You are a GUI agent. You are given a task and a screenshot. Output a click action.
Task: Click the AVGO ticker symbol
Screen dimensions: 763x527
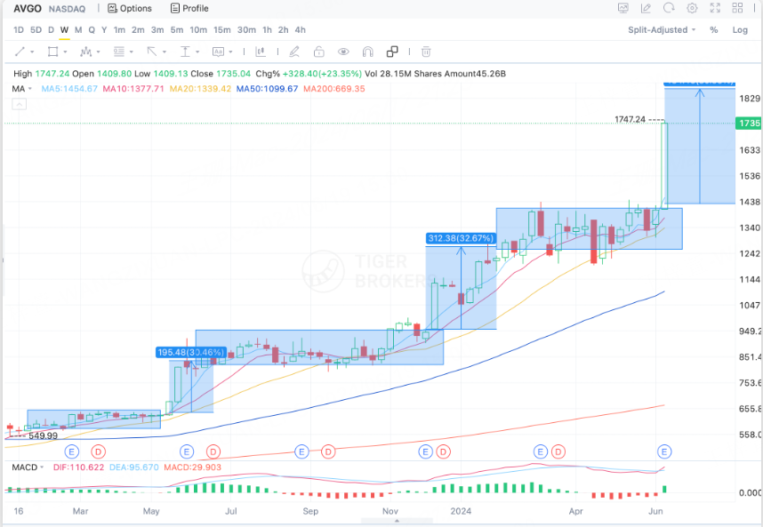pyautogui.click(x=28, y=8)
